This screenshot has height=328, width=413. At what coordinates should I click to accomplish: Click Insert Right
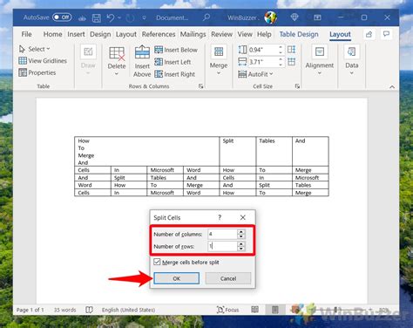[x=174, y=74]
